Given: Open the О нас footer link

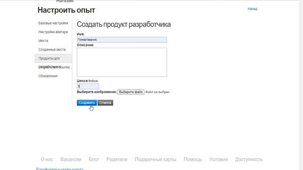Looking at the screenshot, I should point(47,160).
